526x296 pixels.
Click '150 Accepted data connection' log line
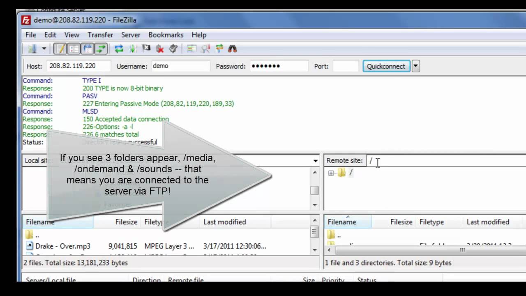tap(125, 119)
